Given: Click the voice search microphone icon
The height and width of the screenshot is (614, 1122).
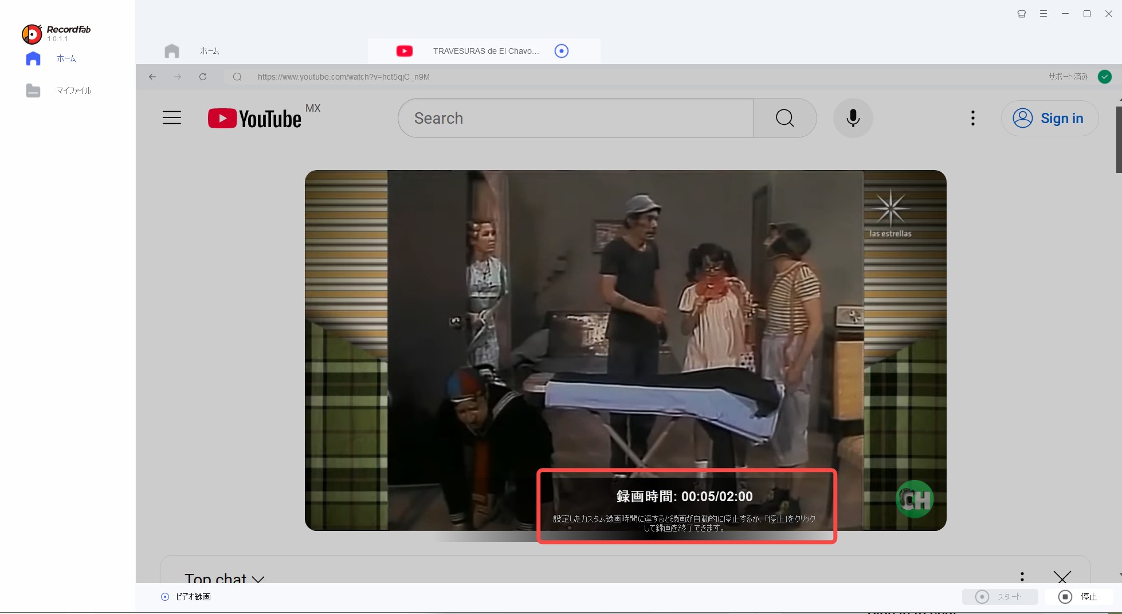Looking at the screenshot, I should (x=853, y=118).
